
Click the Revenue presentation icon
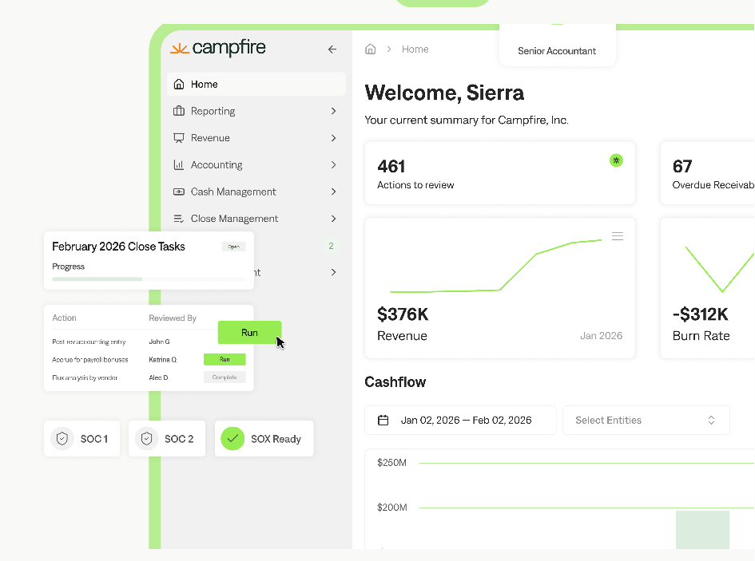(x=179, y=138)
